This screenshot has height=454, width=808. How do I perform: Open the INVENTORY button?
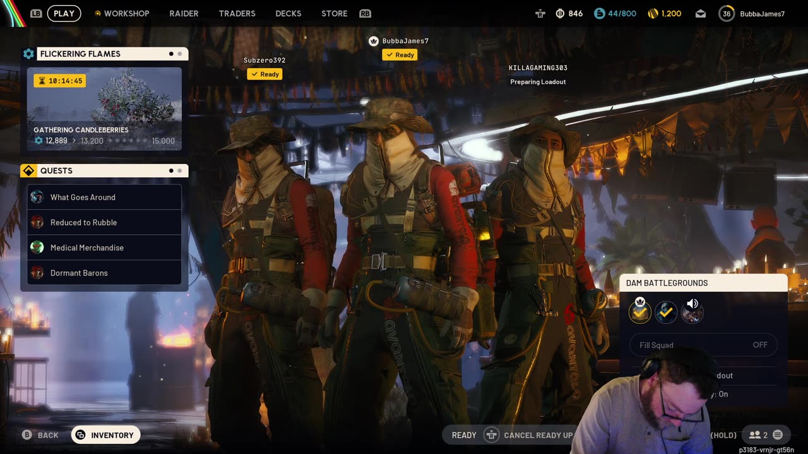(105, 435)
